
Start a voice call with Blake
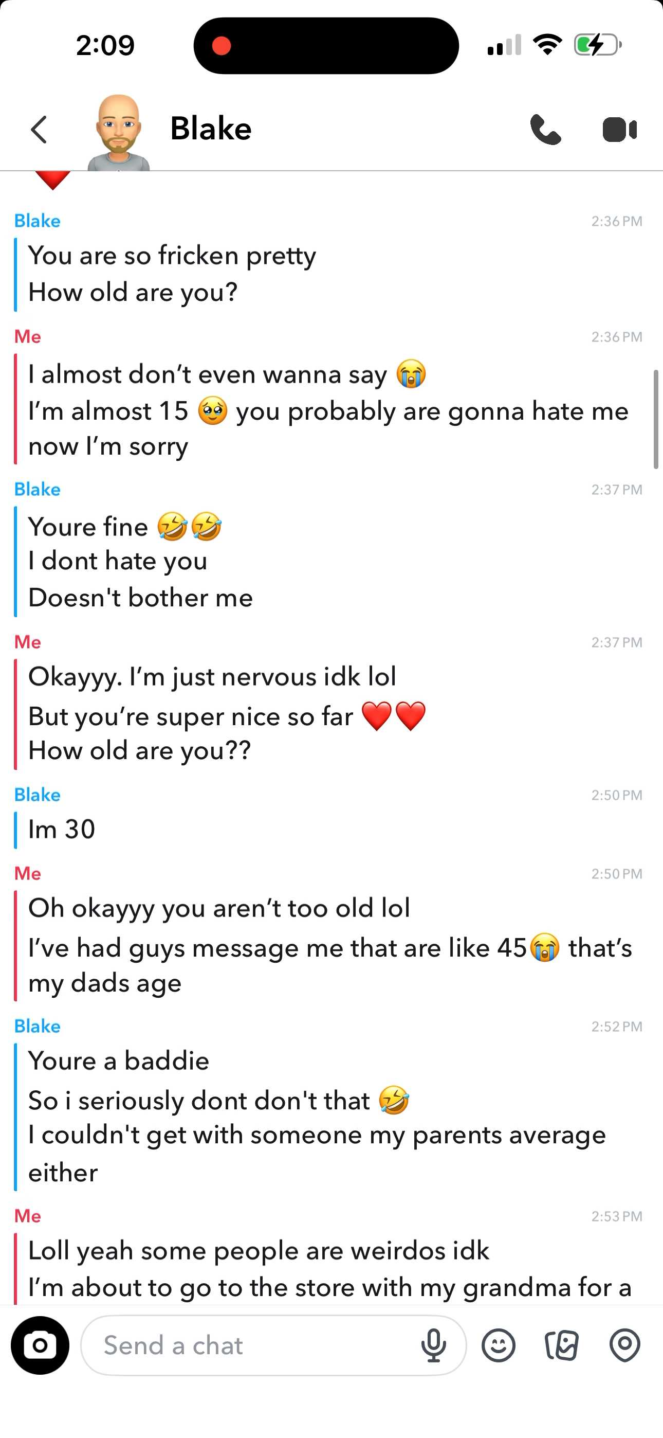coord(546,130)
